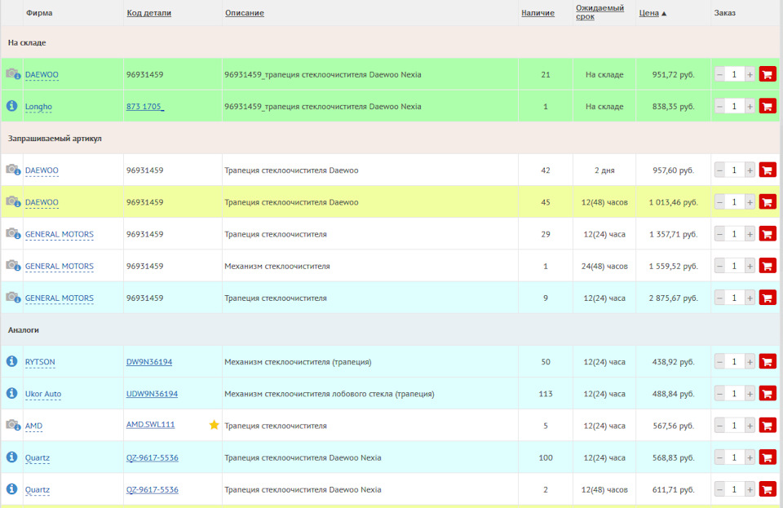The image size is (783, 508).
Task: Open the Ukor Auto brand link
Action: tap(43, 394)
